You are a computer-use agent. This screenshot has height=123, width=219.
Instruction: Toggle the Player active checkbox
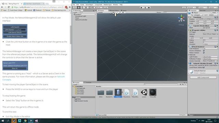[x=192, y=13]
